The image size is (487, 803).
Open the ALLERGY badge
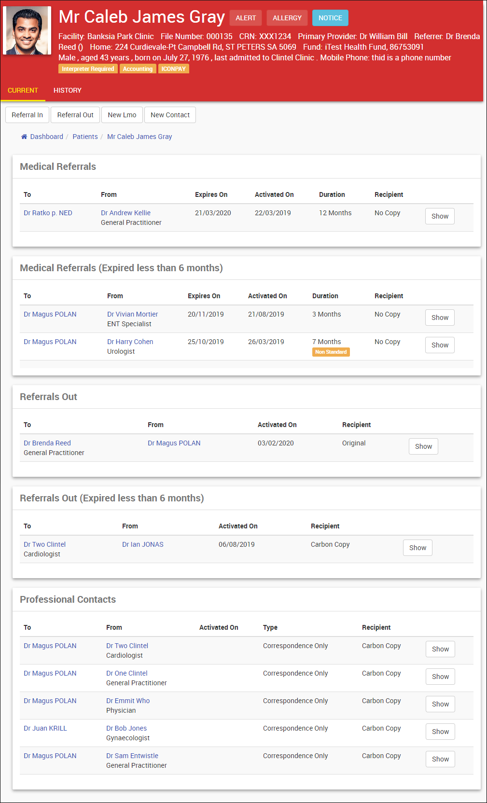coord(287,18)
